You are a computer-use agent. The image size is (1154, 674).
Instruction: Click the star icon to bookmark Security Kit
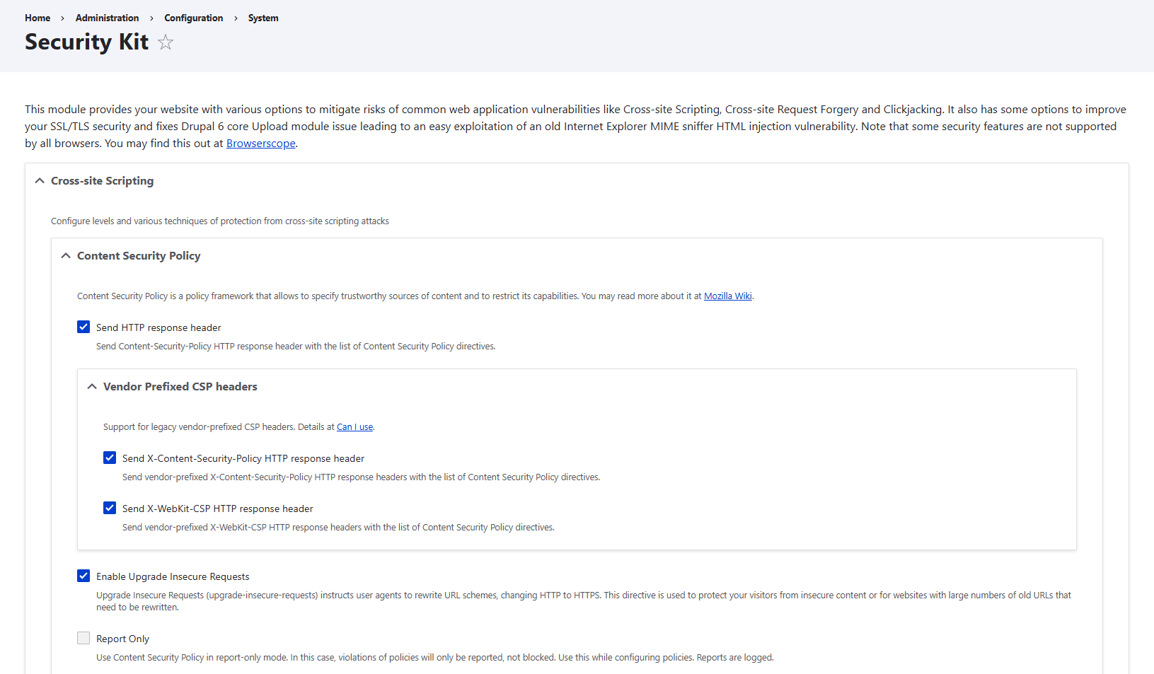[x=165, y=42]
